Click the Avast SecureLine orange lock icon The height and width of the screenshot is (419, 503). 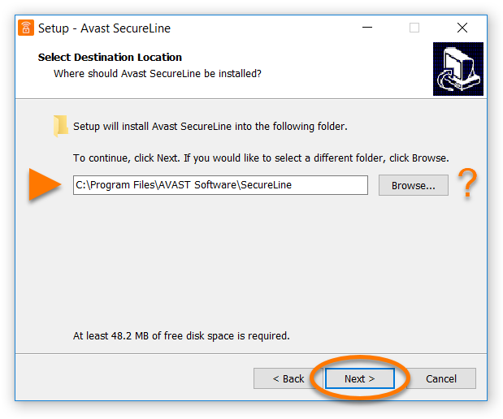26,28
